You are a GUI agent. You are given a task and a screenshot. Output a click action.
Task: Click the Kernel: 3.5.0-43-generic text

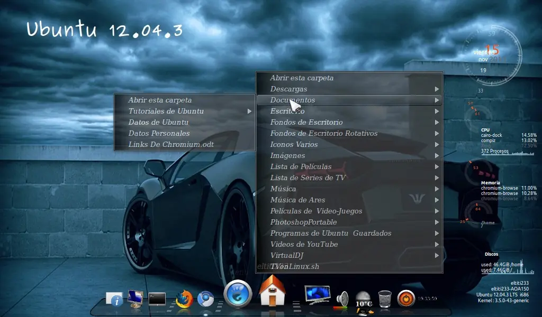click(503, 301)
